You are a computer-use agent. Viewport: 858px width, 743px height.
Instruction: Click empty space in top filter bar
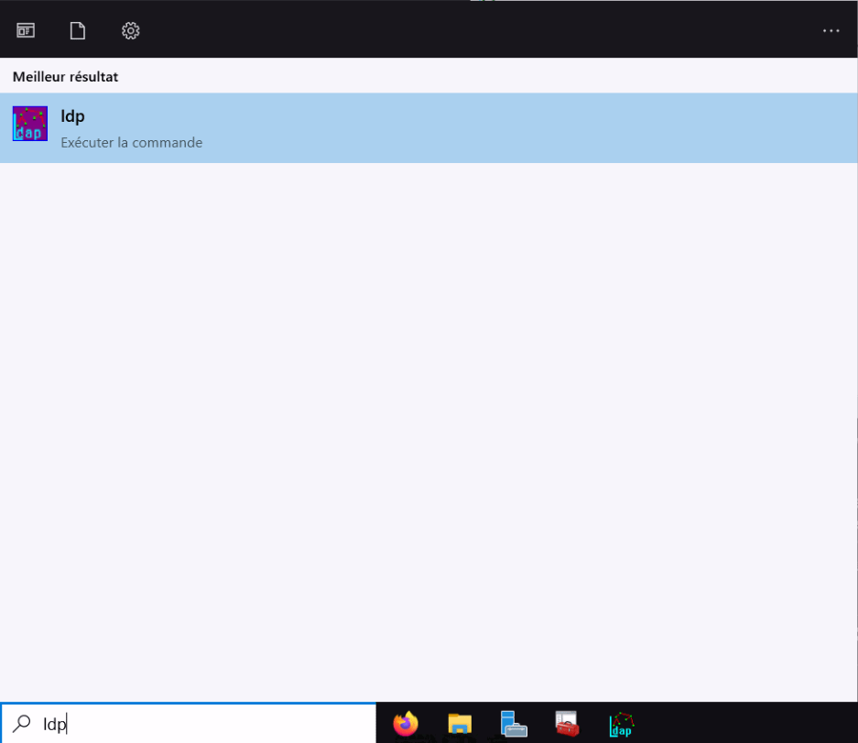(476, 31)
